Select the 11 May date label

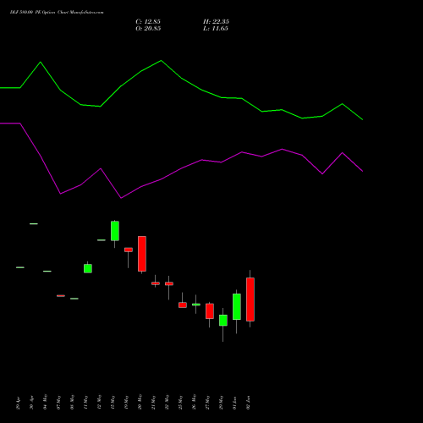click(x=86, y=403)
